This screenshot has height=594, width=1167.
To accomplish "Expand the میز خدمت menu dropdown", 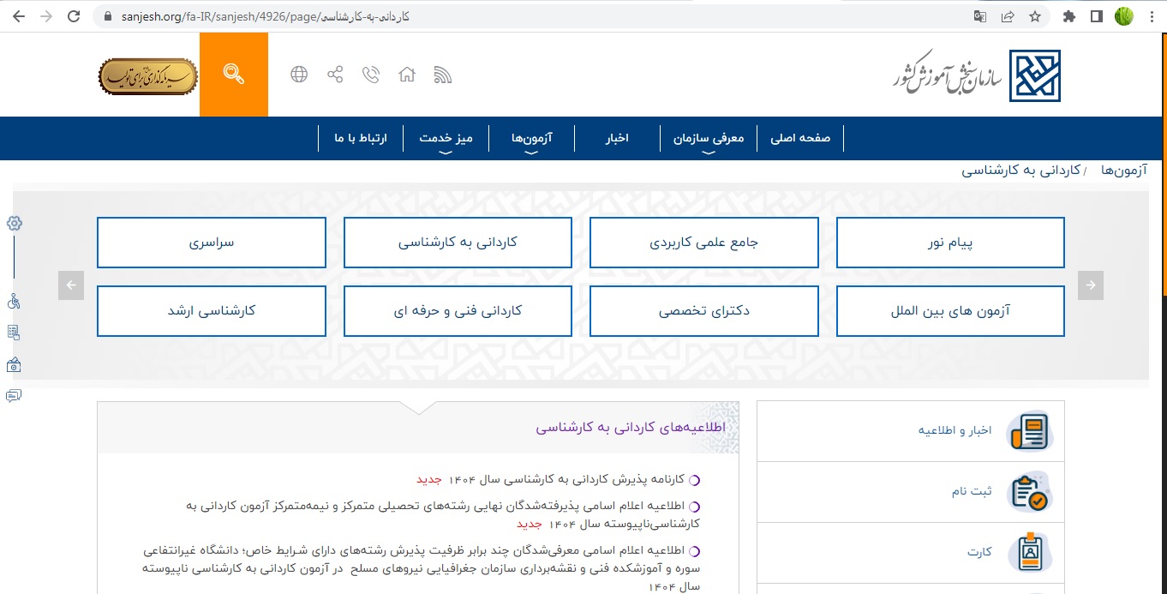I will tap(446, 139).
